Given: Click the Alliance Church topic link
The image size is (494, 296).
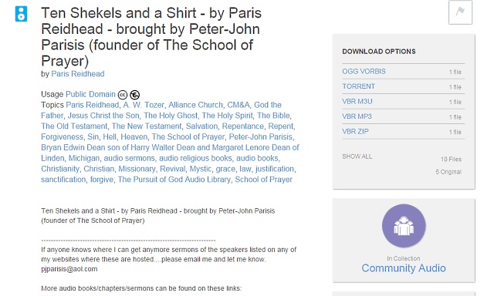Looking at the screenshot, I should tap(195, 105).
